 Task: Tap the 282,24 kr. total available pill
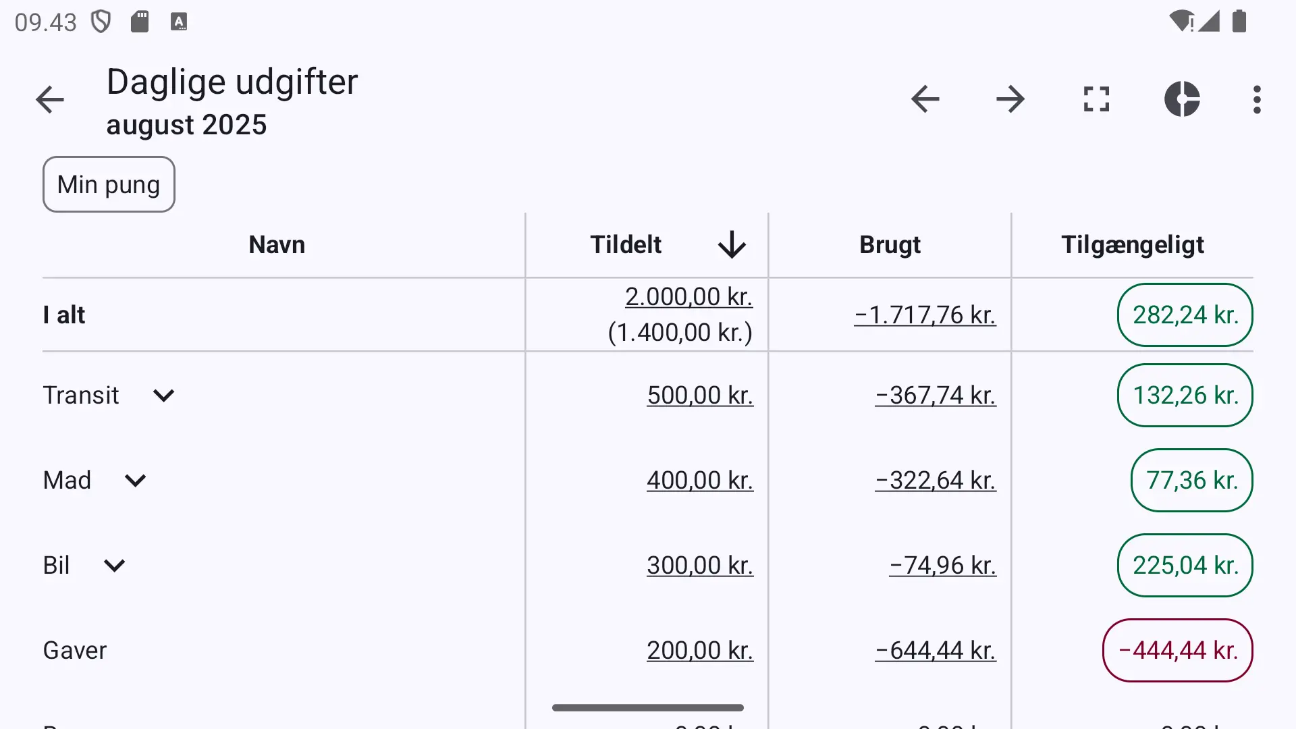tap(1185, 315)
